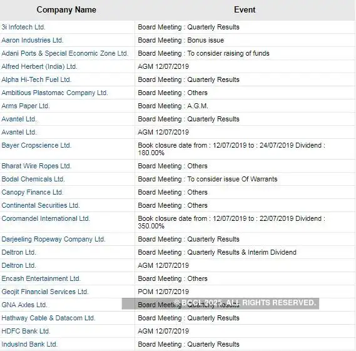The height and width of the screenshot is (351, 356).
Task: Click the Company Name column header
Action: click(66, 10)
